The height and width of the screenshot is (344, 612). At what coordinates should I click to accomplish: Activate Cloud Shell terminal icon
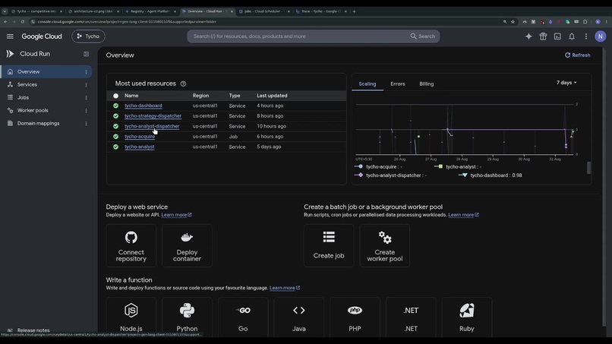coord(557,36)
